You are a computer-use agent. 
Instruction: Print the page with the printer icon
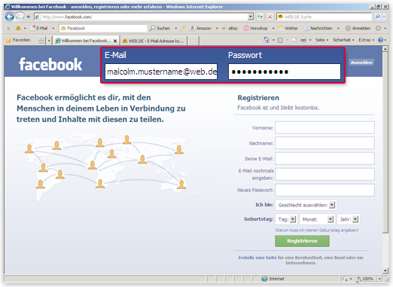pos(303,40)
